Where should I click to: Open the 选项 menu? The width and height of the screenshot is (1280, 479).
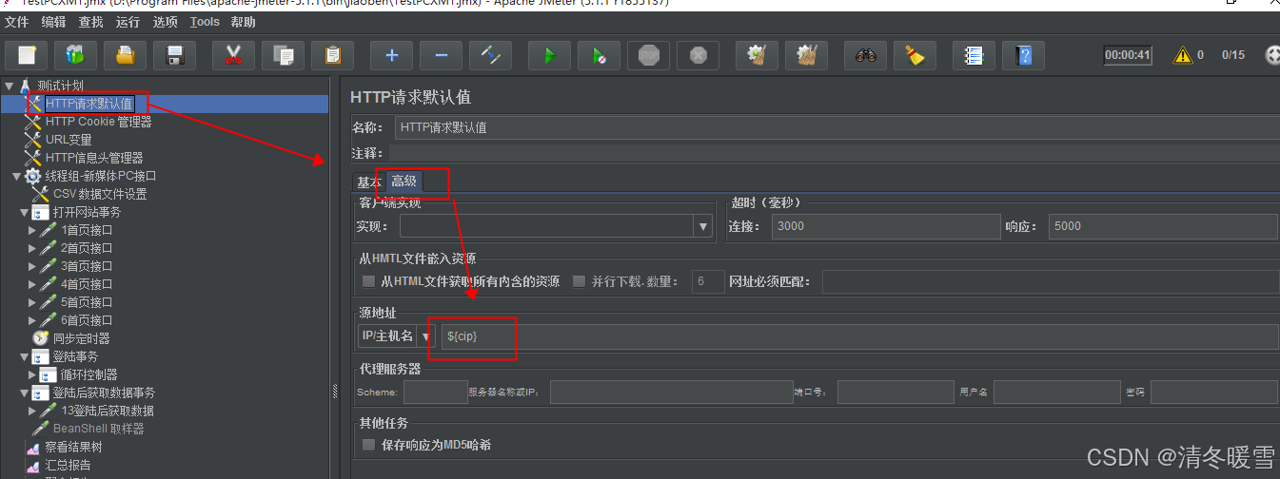[x=166, y=22]
